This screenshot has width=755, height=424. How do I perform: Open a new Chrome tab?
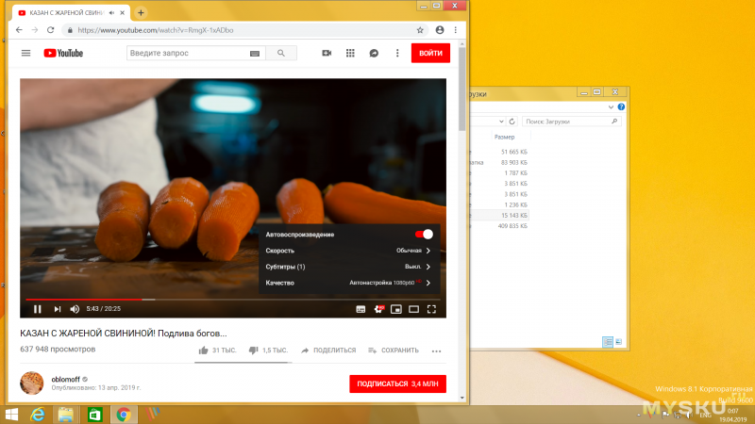(x=141, y=13)
